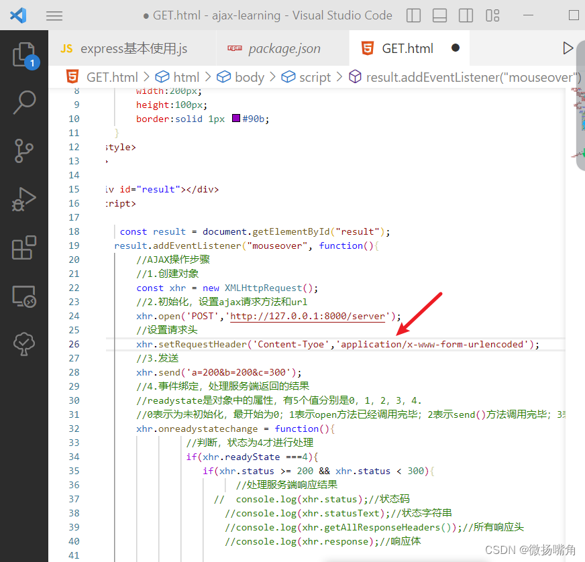
Task: Click the VS Code logo icon
Action: pyautogui.click(x=18, y=15)
